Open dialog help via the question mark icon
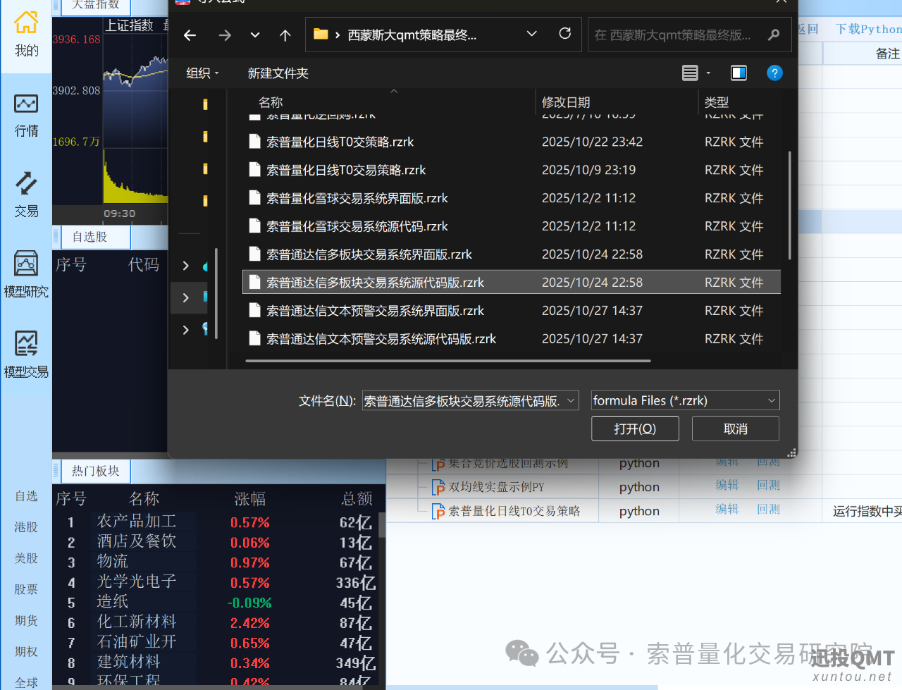 [774, 73]
